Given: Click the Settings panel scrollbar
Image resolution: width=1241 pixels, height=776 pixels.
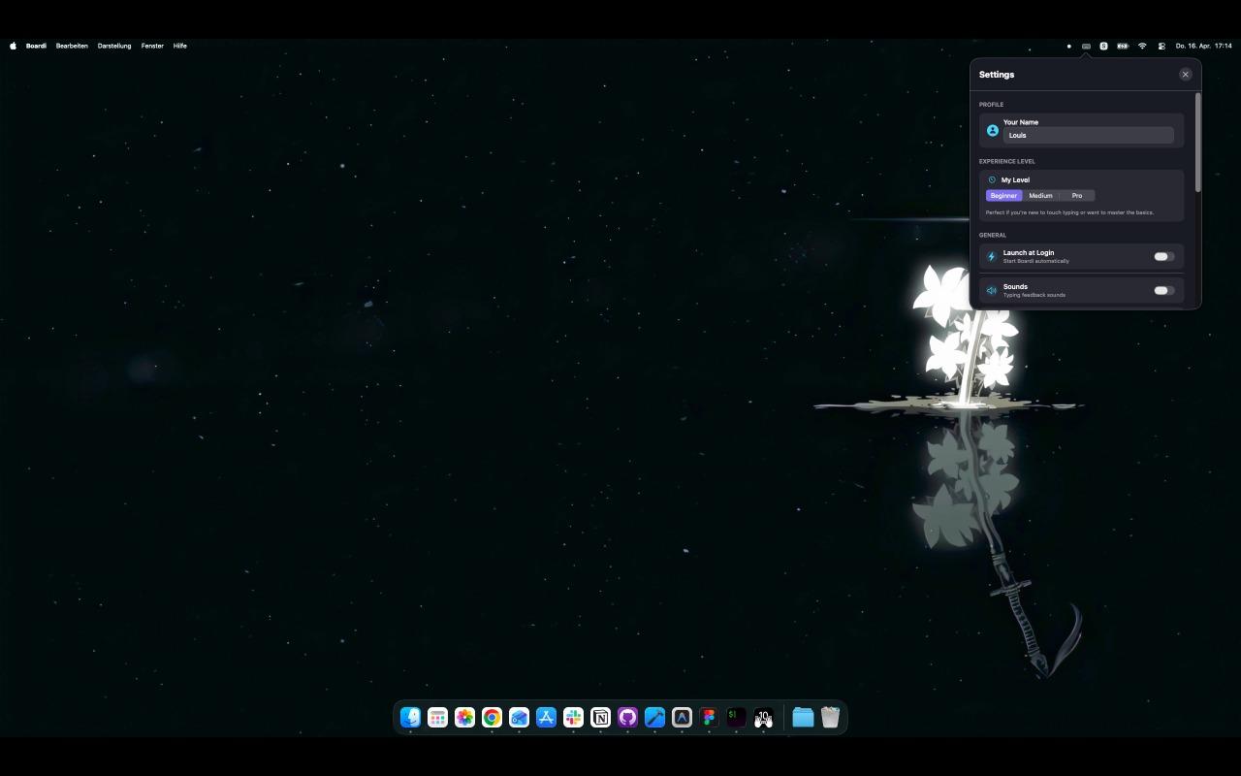Looking at the screenshot, I should 1198,143.
